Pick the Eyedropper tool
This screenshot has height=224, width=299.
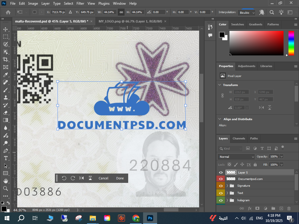pos(6,75)
